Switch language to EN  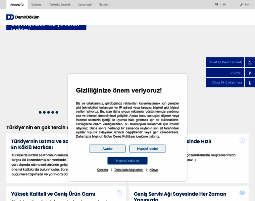tap(224, 5)
